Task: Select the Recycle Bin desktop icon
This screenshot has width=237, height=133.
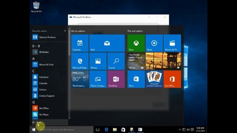Action: click(36, 7)
